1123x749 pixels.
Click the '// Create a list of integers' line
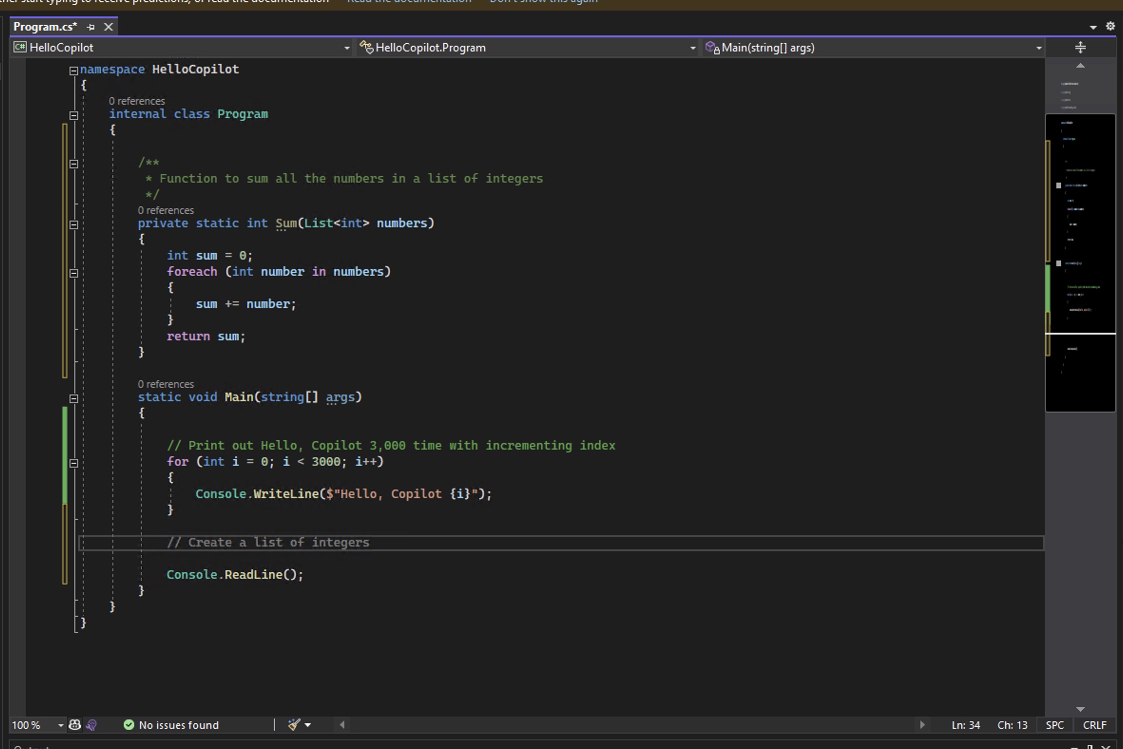coord(268,542)
